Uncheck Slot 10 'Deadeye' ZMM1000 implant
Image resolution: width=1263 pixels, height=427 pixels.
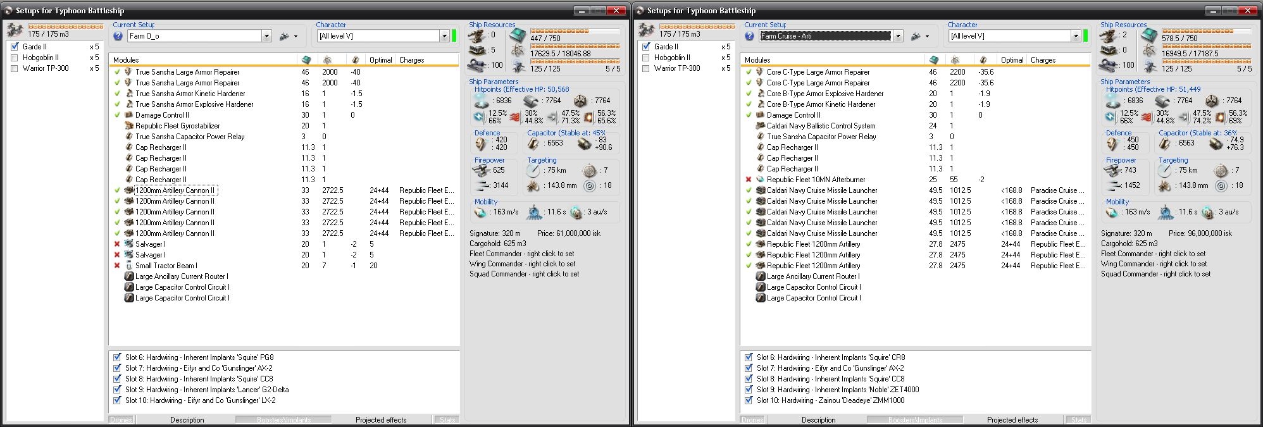(749, 400)
